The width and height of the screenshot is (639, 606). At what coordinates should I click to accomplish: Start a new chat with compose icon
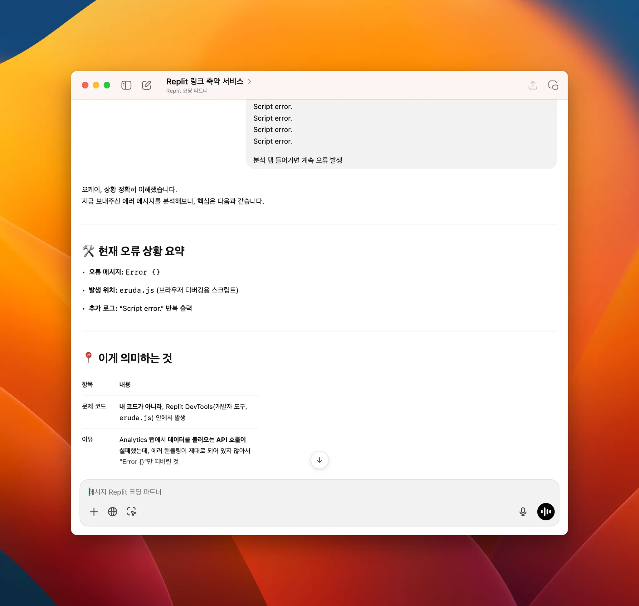(147, 85)
